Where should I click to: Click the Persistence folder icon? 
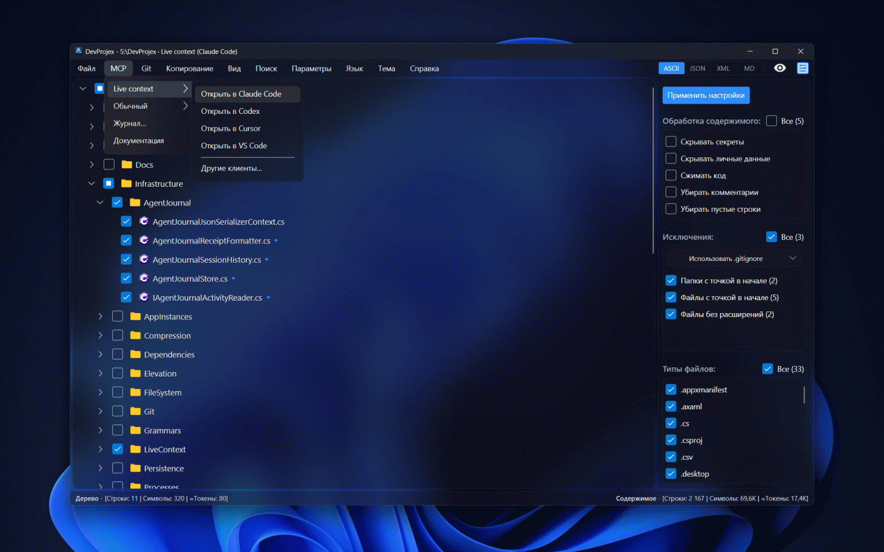135,468
